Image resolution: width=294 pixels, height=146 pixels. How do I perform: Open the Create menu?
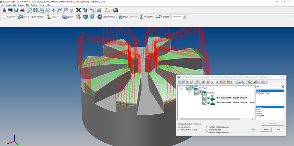coord(8,5)
